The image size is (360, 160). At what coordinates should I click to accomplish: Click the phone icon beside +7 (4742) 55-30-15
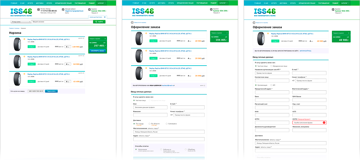(x=39, y=10)
